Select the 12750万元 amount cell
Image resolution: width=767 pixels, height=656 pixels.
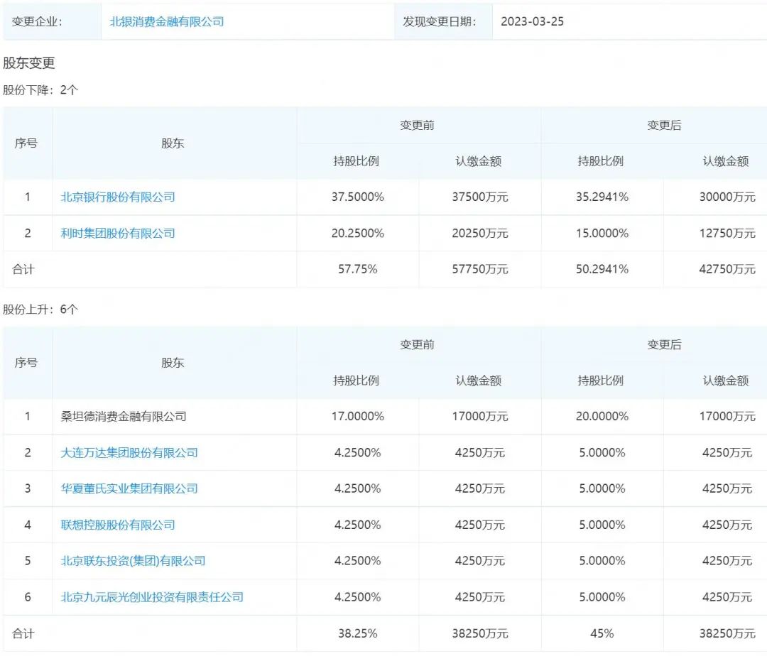pos(727,233)
